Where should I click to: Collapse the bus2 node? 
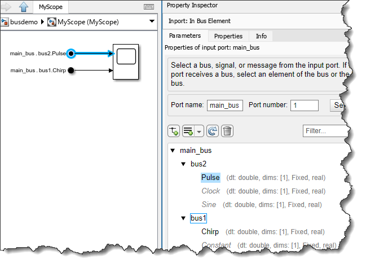click(183, 164)
